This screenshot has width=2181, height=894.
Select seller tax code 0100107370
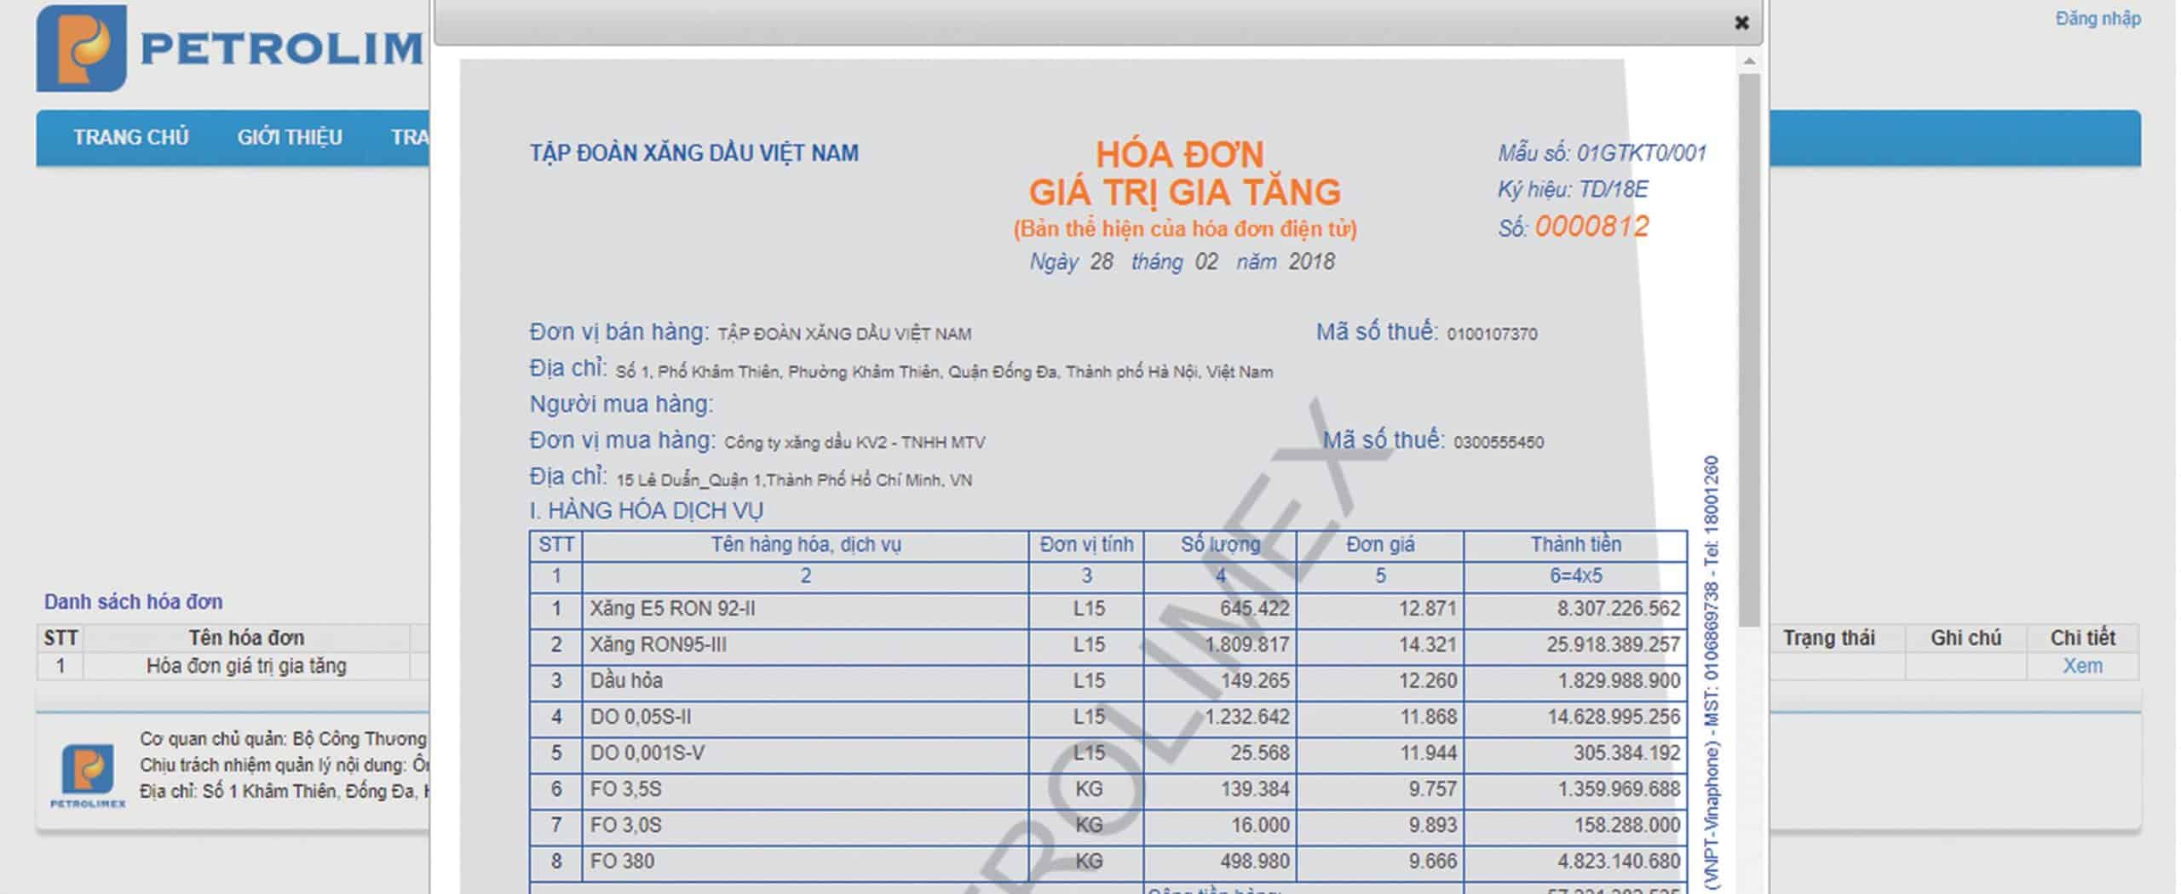point(1492,334)
